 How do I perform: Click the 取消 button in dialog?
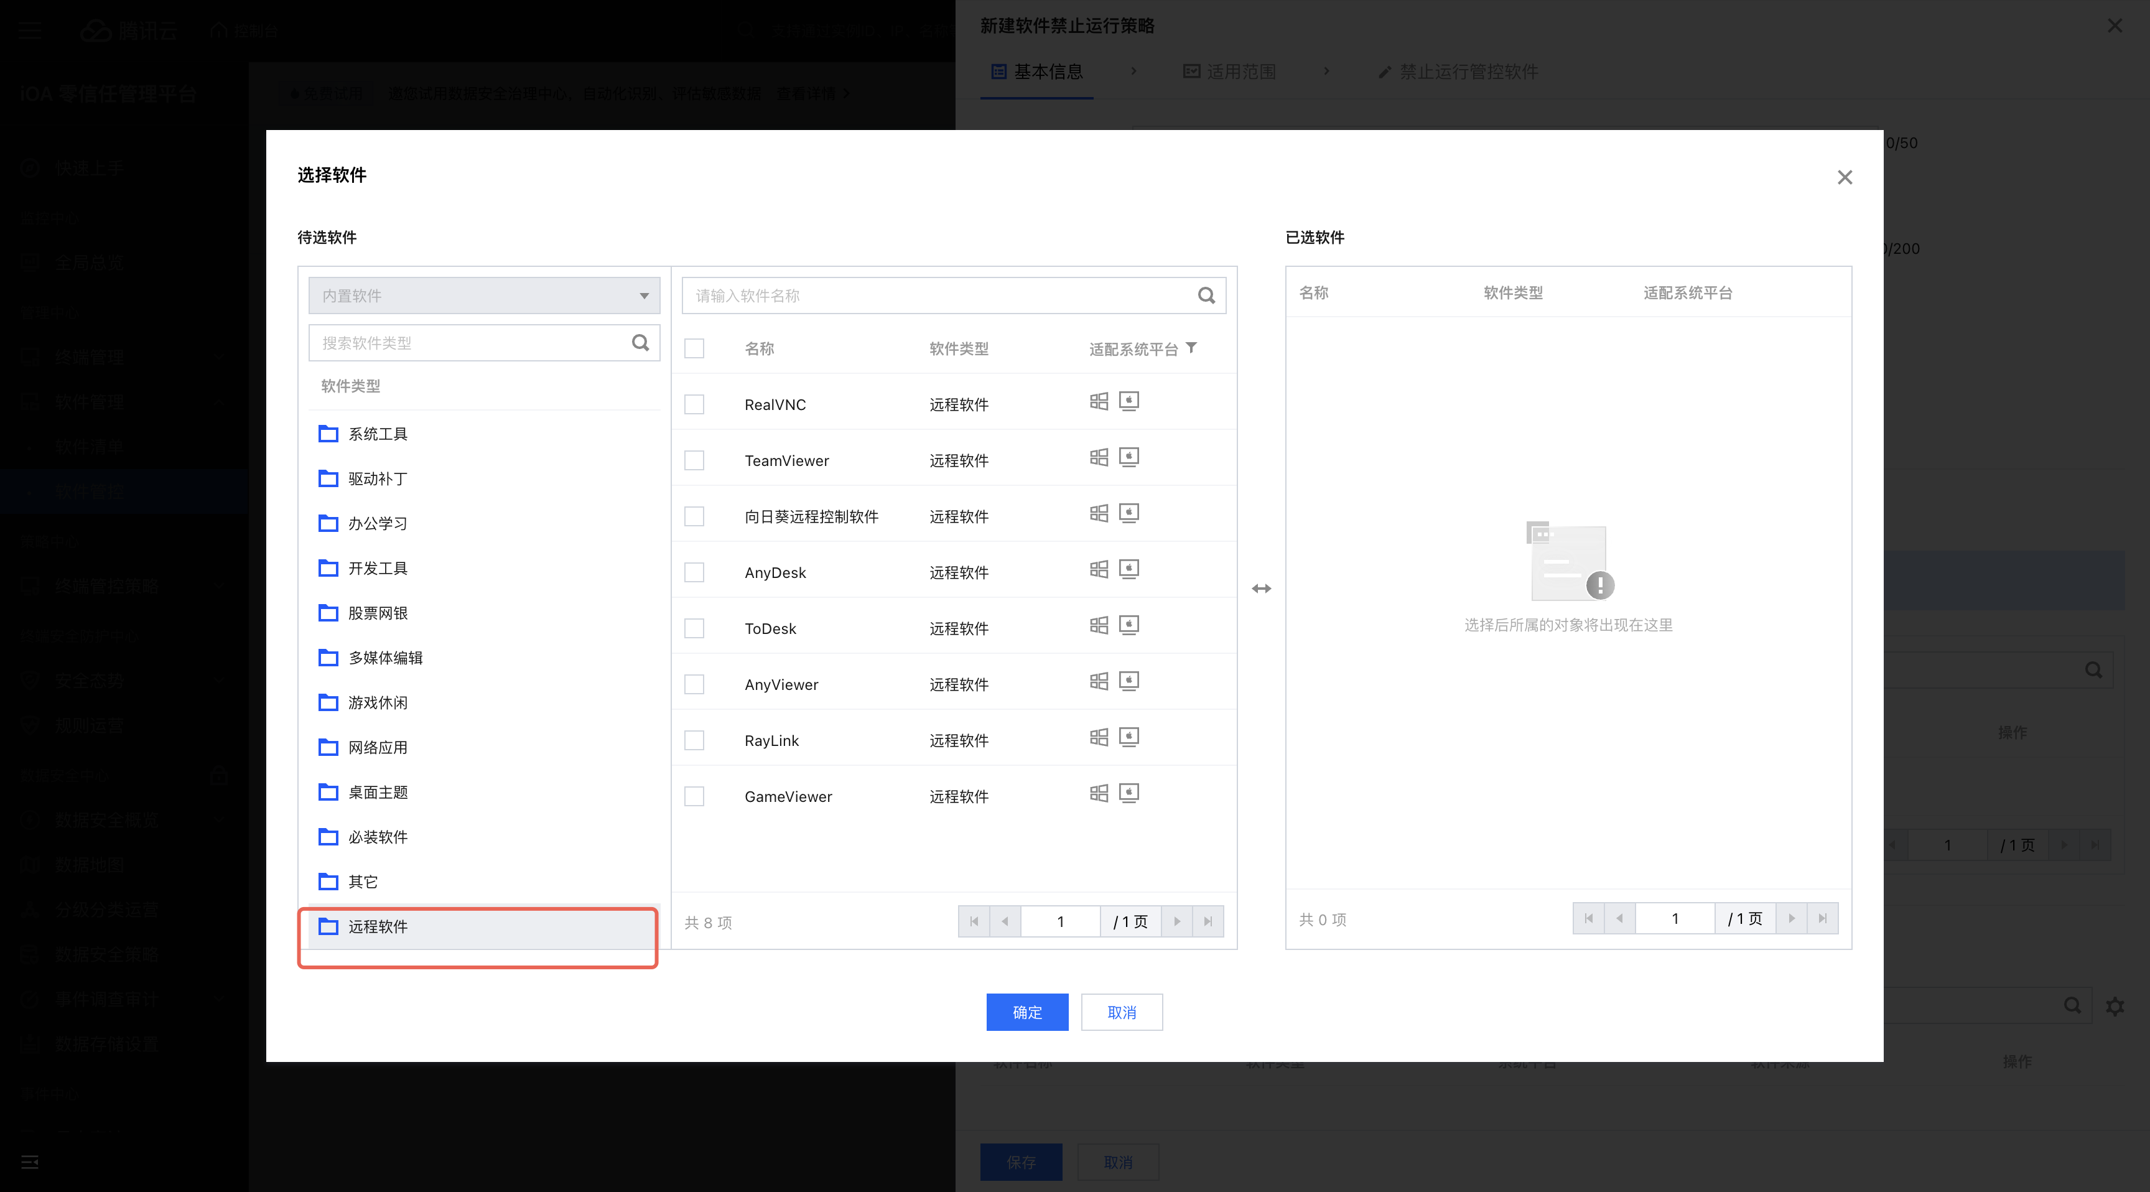point(1121,1013)
